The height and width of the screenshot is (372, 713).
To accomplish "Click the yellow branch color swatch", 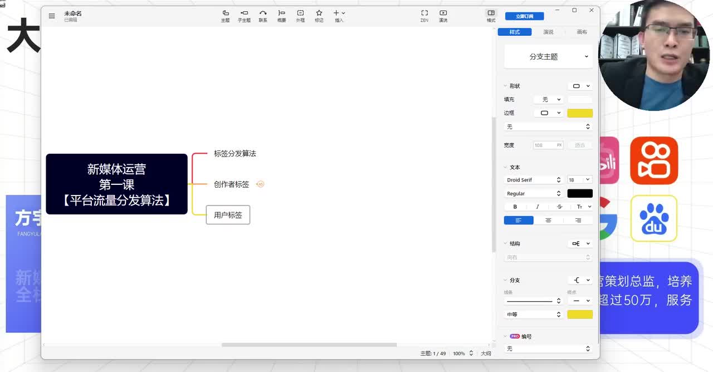I will coord(580,314).
